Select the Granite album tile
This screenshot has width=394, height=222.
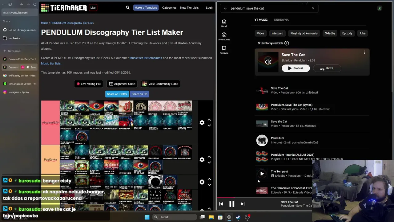point(82,138)
